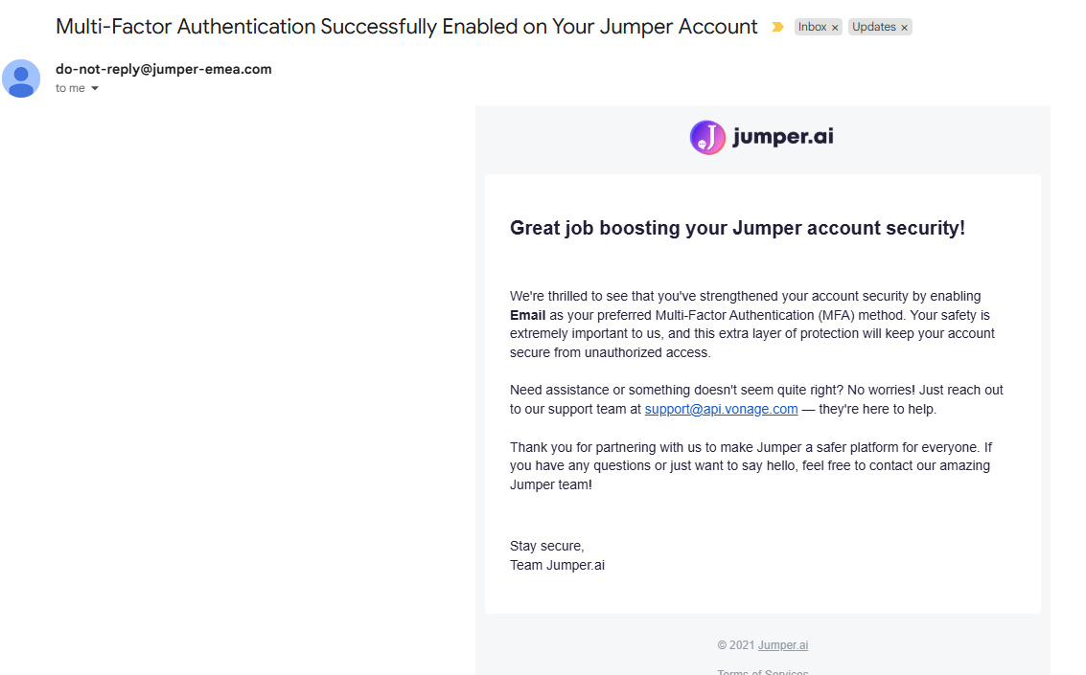The height and width of the screenshot is (675, 1086).
Task: Follow the Jumper.ai link in the footer
Action: (x=783, y=645)
